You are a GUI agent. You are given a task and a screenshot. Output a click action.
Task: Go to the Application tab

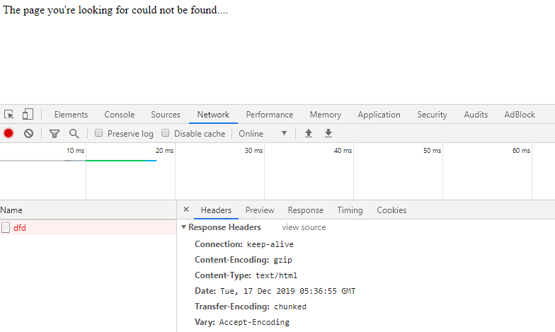[379, 115]
